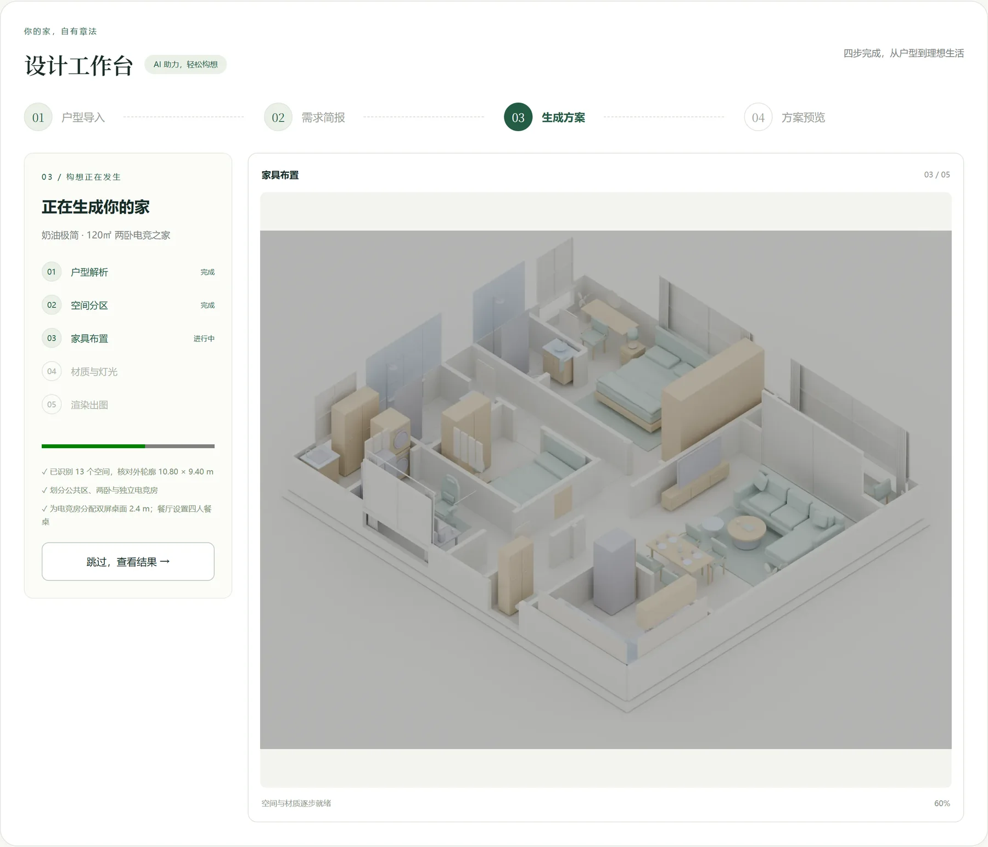988x847 pixels.
Task: Click the 已识别 13 个空间 log line
Action: (127, 472)
